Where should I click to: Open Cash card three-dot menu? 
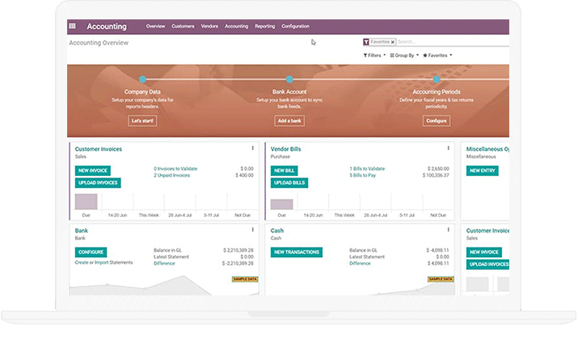[449, 230]
